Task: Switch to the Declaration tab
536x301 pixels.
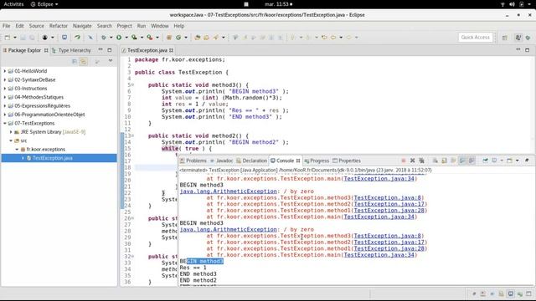Action: coord(251,161)
